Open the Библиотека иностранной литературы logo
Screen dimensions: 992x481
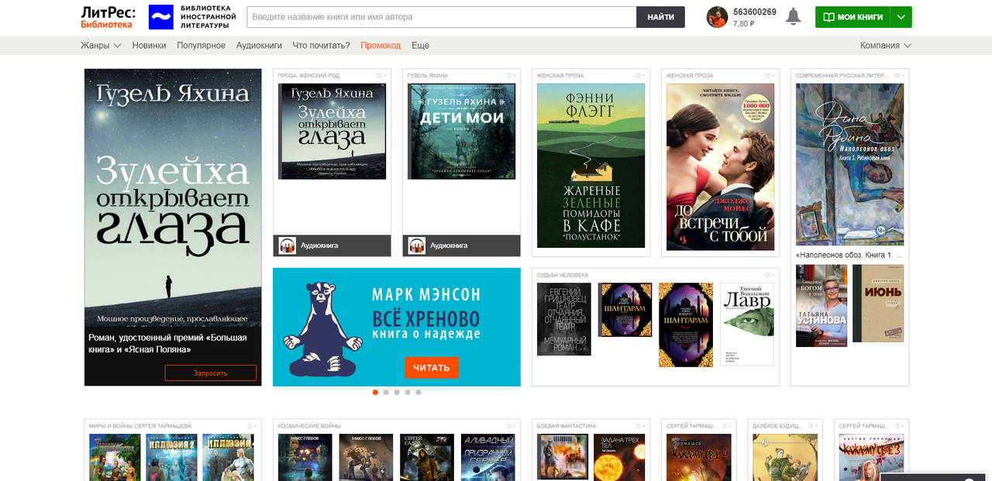click(192, 17)
